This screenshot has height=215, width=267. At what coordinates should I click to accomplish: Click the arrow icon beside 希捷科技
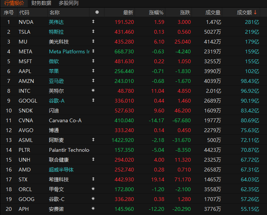click(x=93, y=179)
